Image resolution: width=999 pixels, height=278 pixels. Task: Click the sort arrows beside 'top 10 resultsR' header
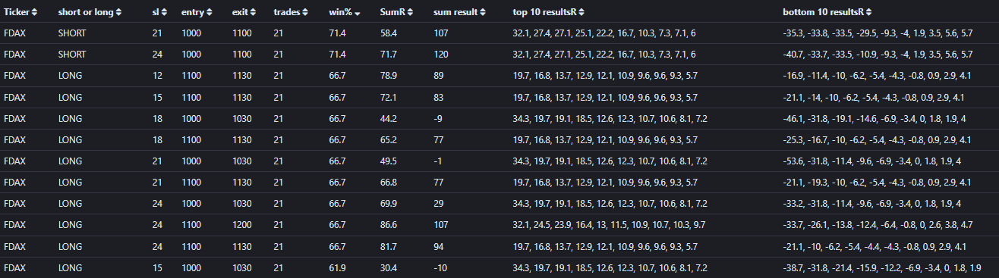(x=581, y=12)
